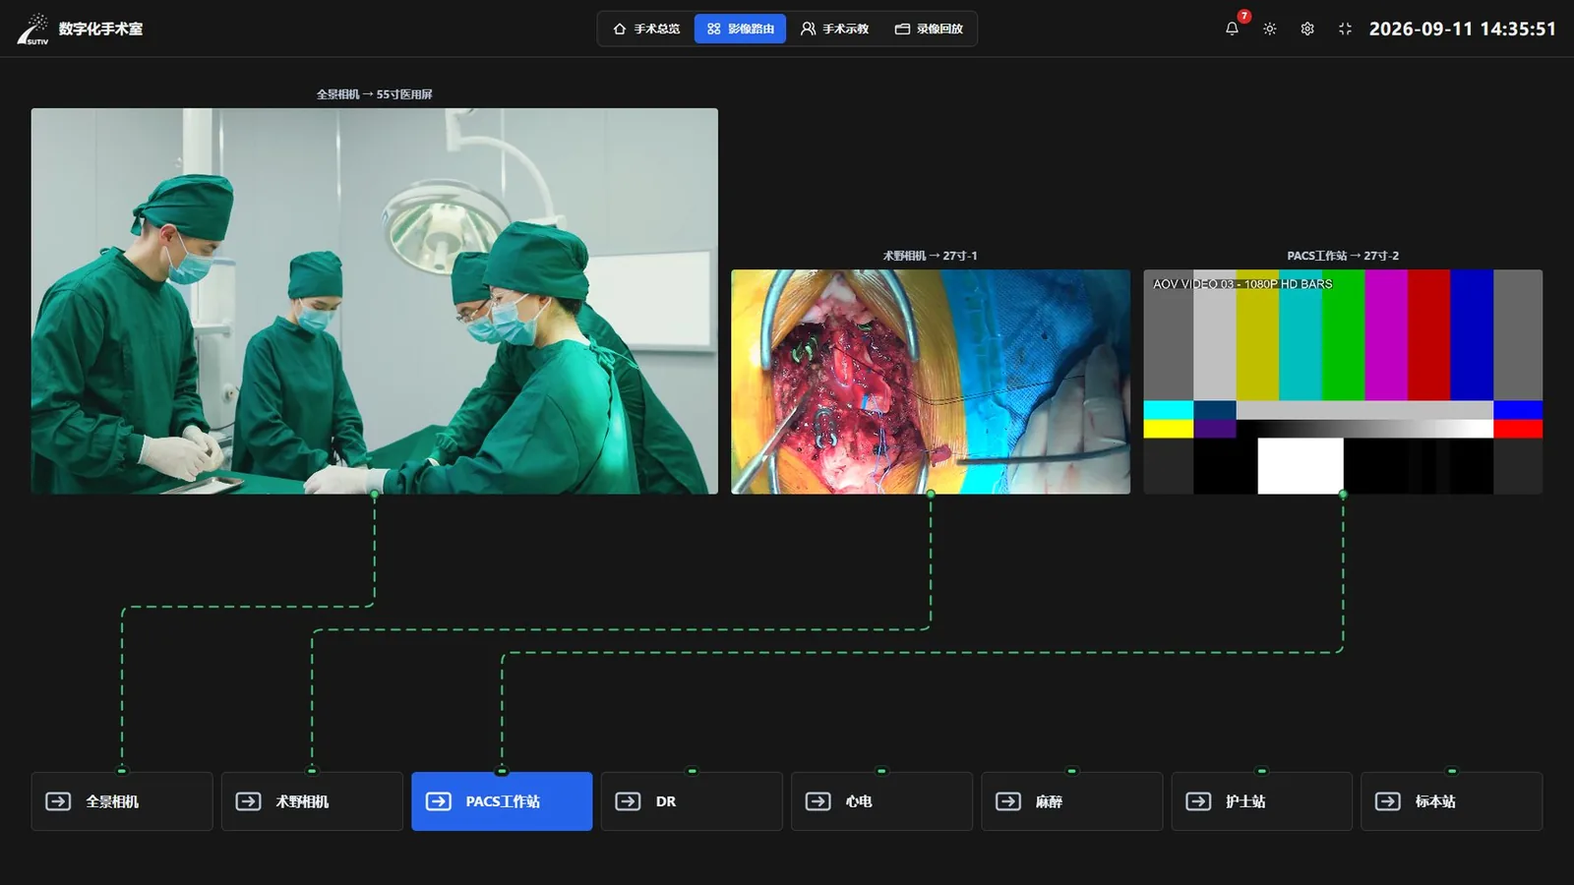This screenshot has width=1574, height=885.
Task: Click the 护士站 source connector dot
Action: tap(1261, 771)
